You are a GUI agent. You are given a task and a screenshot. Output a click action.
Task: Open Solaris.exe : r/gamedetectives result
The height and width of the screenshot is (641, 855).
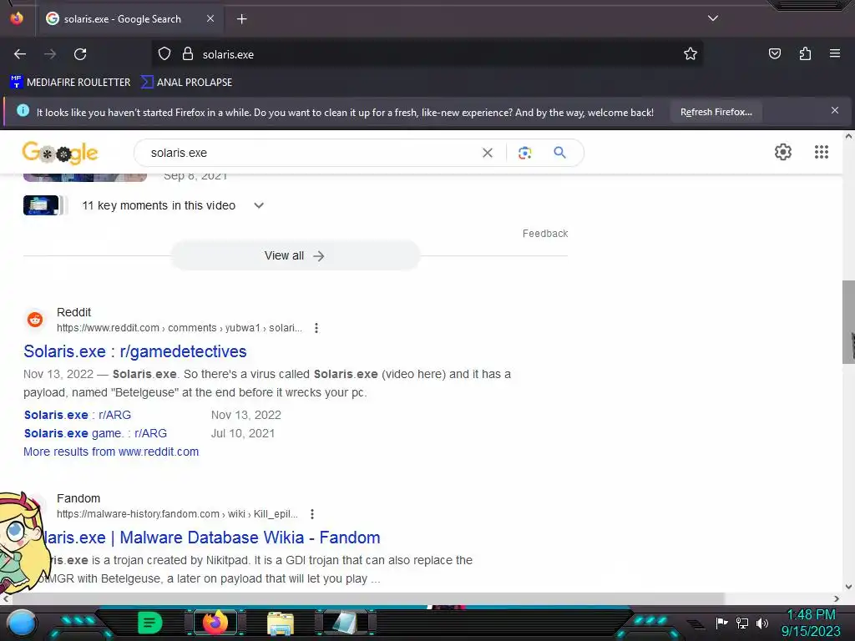(135, 351)
